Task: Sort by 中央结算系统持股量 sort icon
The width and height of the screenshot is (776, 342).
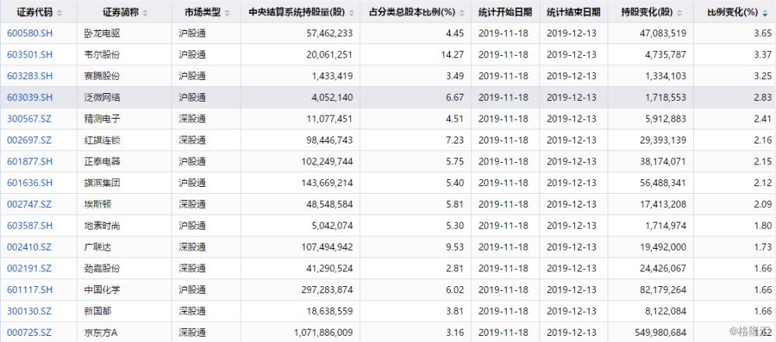Action: click(x=351, y=13)
